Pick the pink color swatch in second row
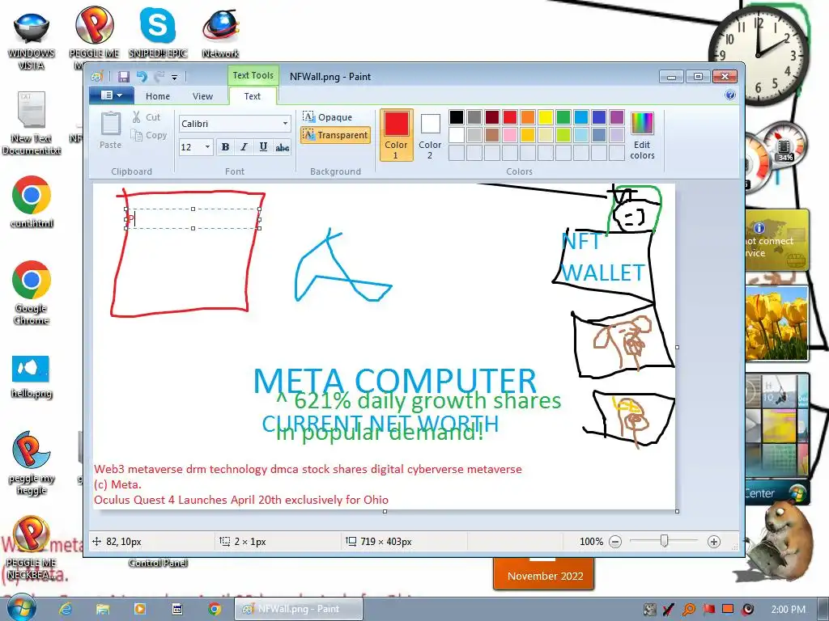Screen dimensions: 829x621 coord(510,135)
